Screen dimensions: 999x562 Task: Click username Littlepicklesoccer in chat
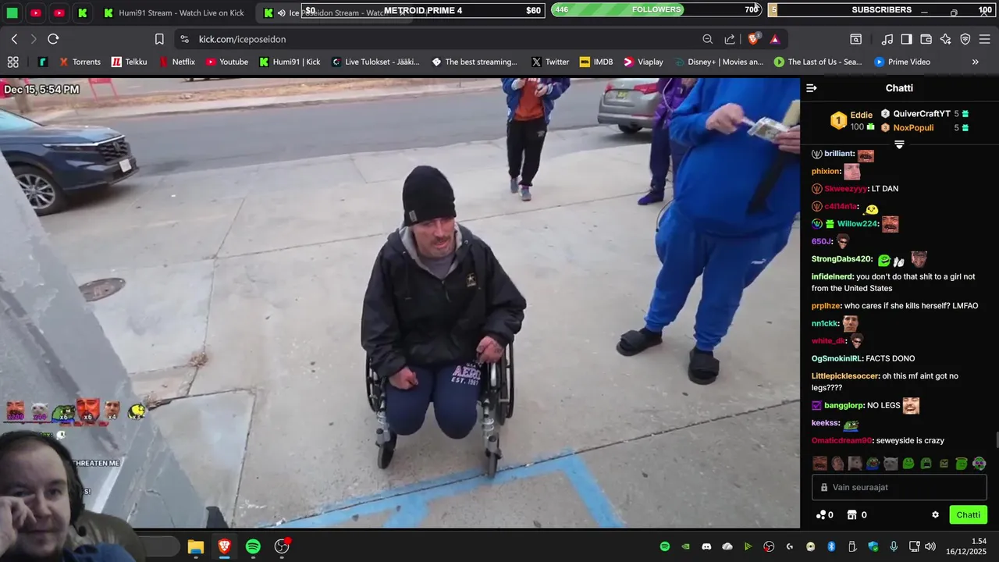tap(845, 376)
